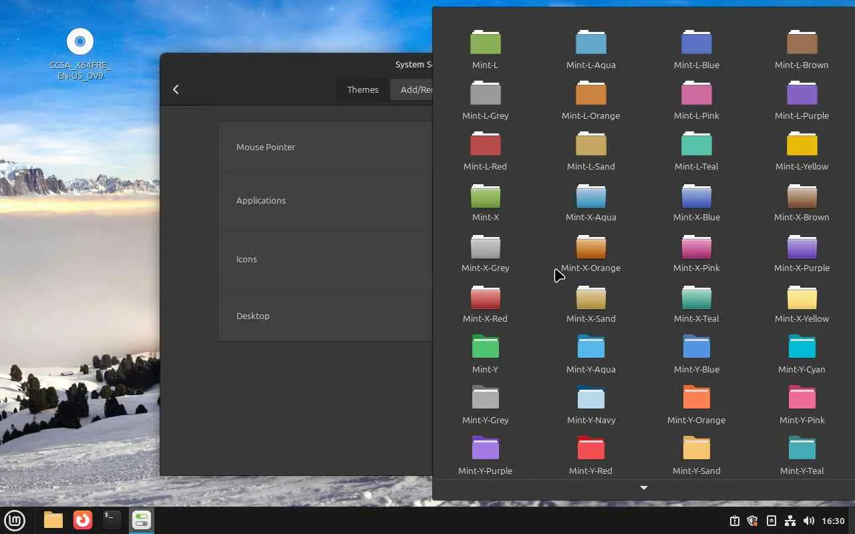Pick the Mint-Y-Sand icon theme
855x534 pixels.
(696, 455)
